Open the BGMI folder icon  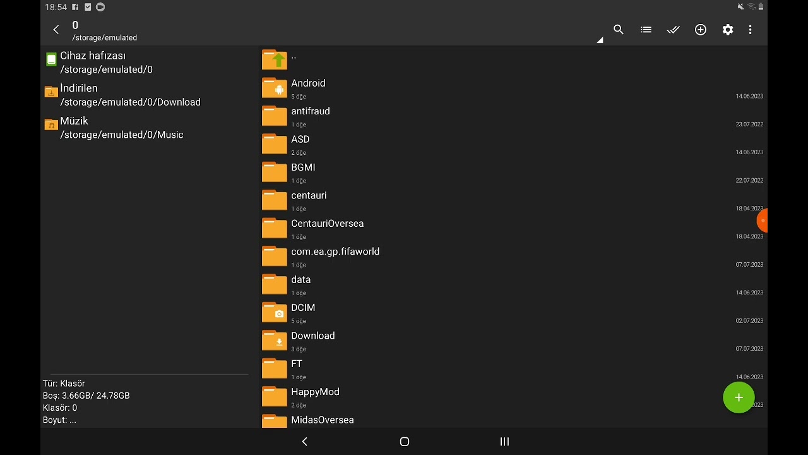275,172
